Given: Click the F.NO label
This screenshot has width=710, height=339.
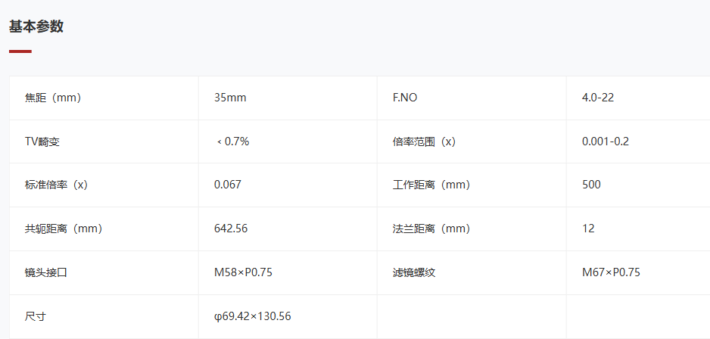Looking at the screenshot, I should coord(405,98).
